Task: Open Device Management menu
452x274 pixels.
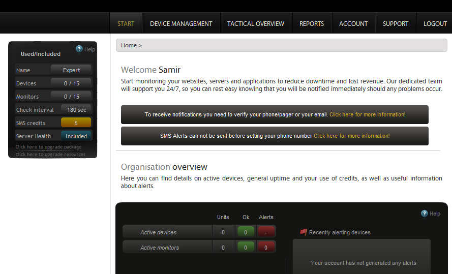Action: (181, 24)
